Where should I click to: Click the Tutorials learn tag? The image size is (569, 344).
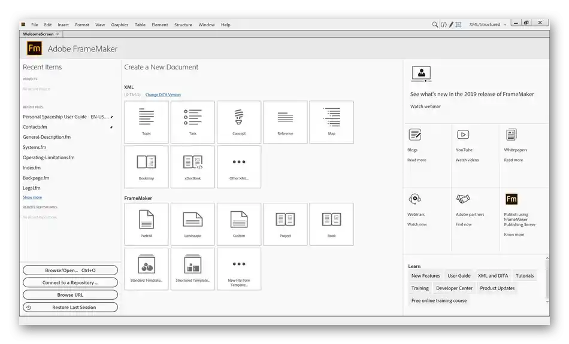(524, 276)
